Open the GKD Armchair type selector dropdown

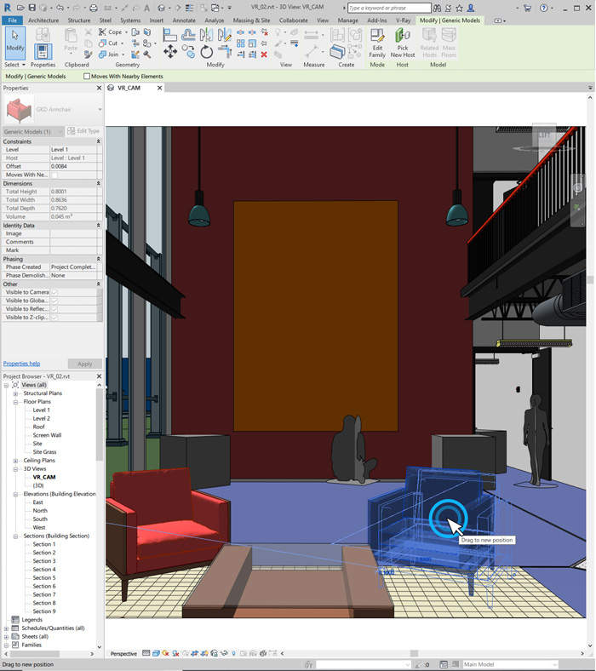100,110
